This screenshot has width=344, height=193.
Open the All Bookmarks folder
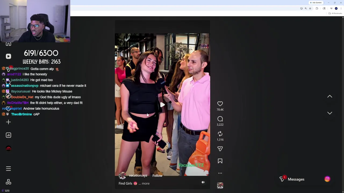pos(335,13)
